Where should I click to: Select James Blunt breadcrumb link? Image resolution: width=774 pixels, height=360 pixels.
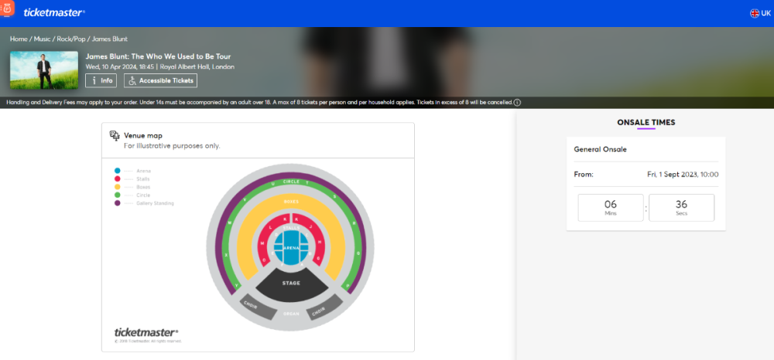[x=110, y=39]
